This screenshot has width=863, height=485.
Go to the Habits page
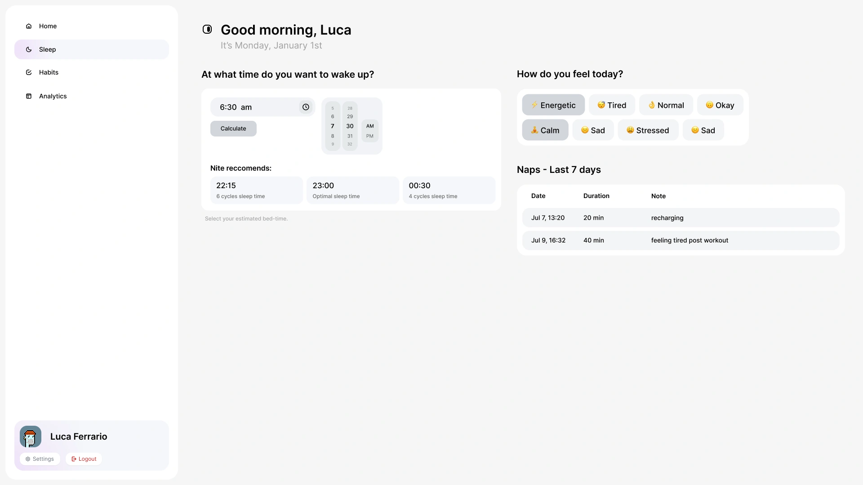(49, 72)
